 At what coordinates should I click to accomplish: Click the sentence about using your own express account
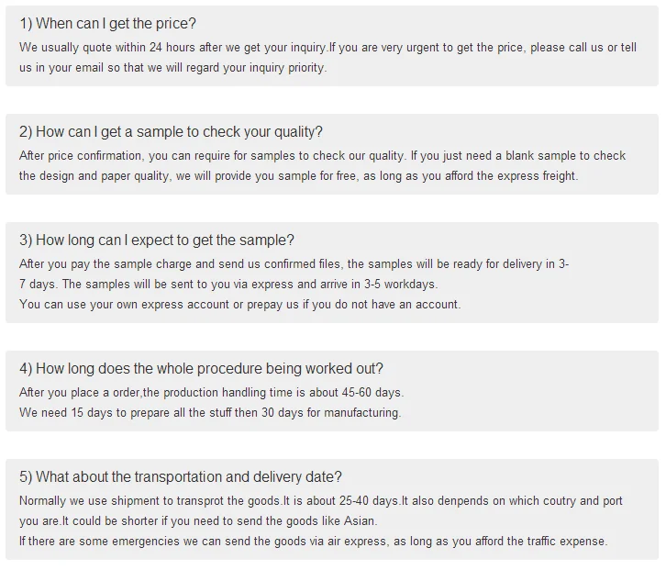pos(240,305)
